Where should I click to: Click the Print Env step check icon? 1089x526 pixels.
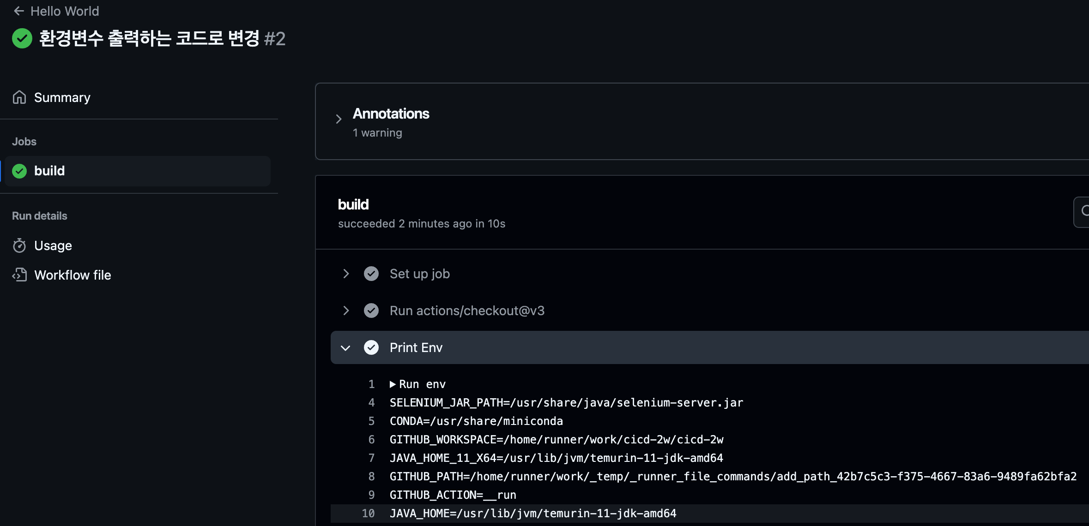pyautogui.click(x=371, y=347)
